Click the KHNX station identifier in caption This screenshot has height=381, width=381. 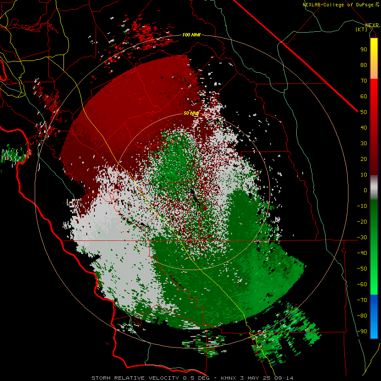(229, 378)
